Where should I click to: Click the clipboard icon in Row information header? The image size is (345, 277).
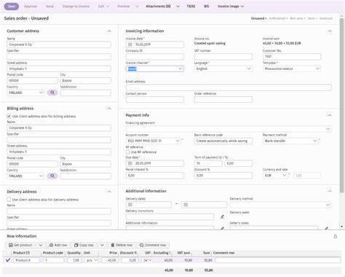[336, 236]
